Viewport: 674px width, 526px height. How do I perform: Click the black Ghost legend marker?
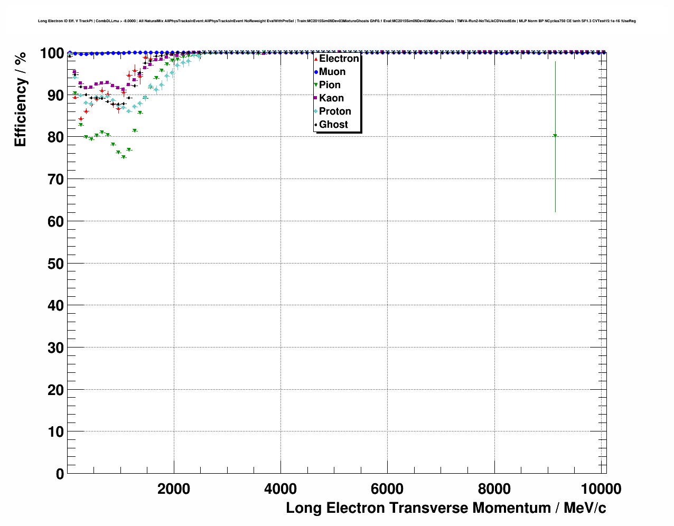click(316, 125)
